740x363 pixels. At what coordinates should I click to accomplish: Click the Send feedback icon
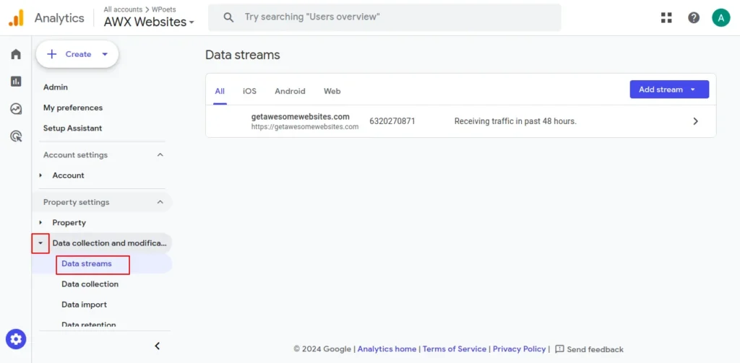[x=559, y=349]
